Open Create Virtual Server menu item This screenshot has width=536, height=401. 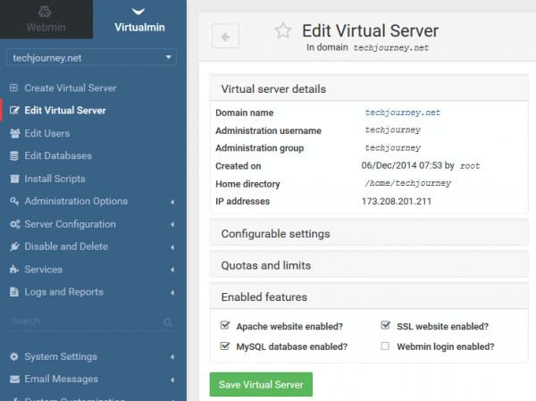tap(71, 88)
